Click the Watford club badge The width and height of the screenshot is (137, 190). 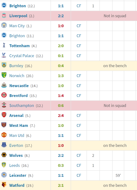[4, 185]
